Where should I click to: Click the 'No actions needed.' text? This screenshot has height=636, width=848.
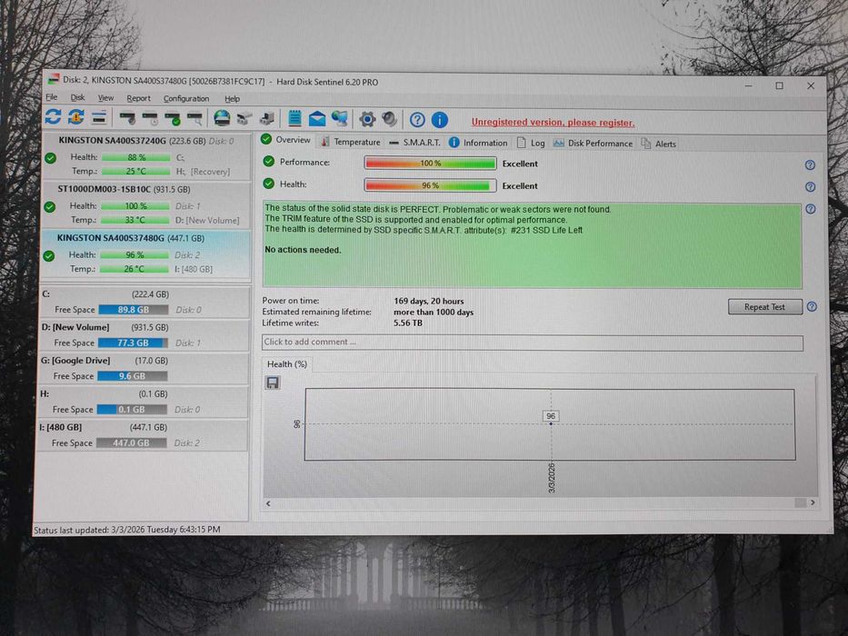303,250
